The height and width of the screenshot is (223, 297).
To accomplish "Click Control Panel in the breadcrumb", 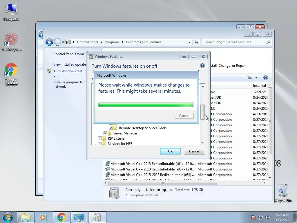I will 88,42.
